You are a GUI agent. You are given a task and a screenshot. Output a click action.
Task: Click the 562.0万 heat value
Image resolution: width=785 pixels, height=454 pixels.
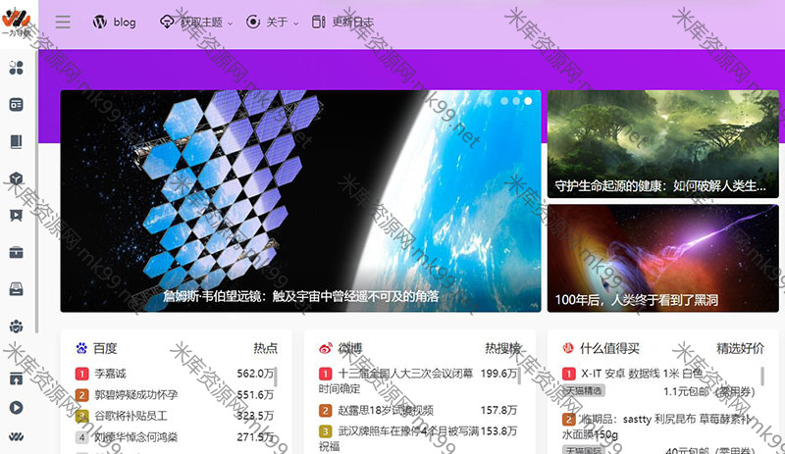click(x=255, y=374)
